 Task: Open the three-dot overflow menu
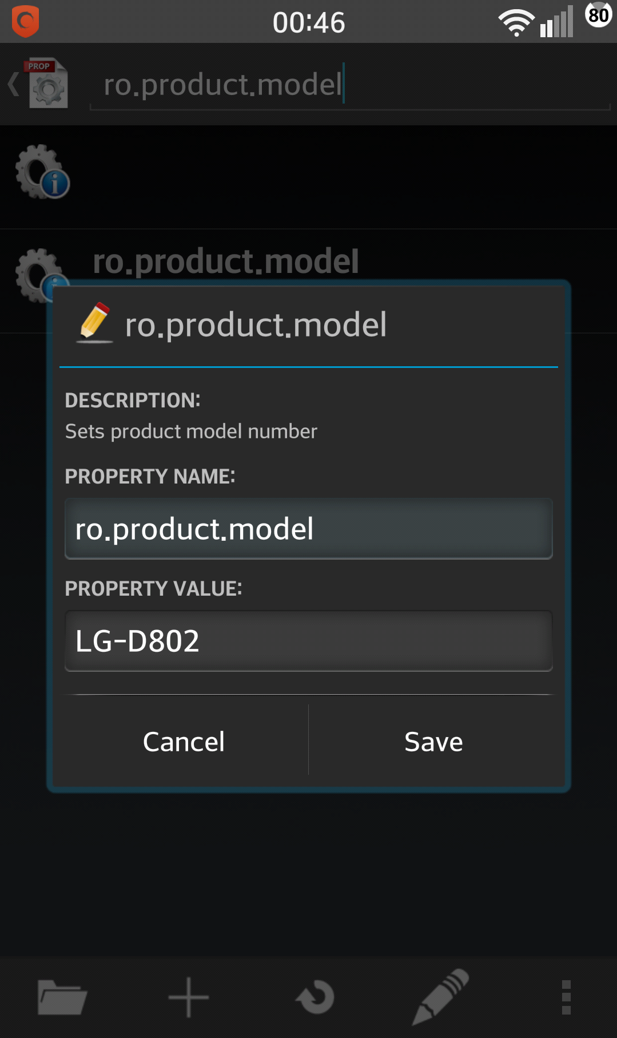[x=566, y=997]
